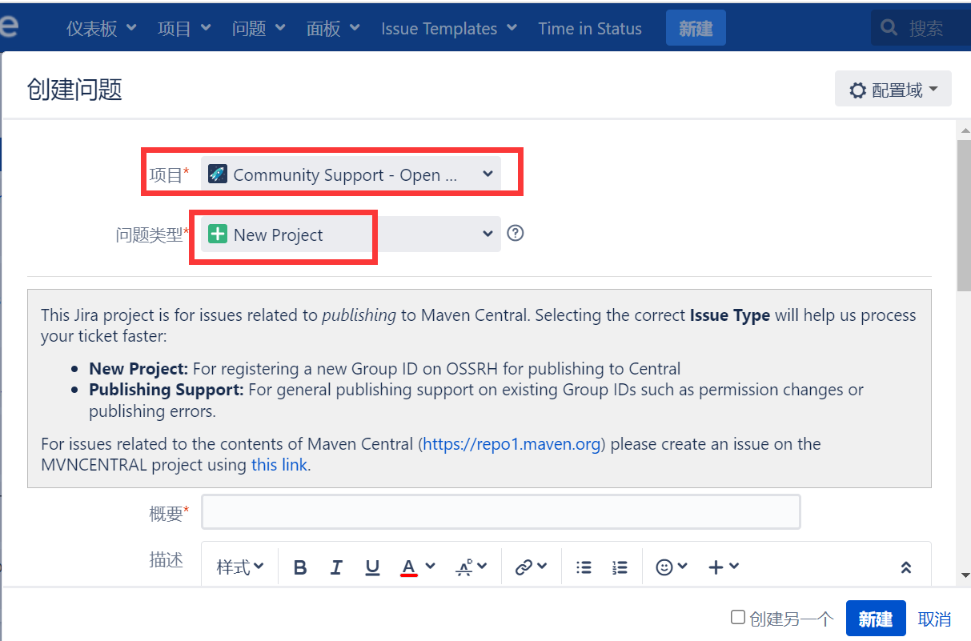The width and height of the screenshot is (971, 641).
Task: Click the rocket project icon
Action: tap(218, 174)
